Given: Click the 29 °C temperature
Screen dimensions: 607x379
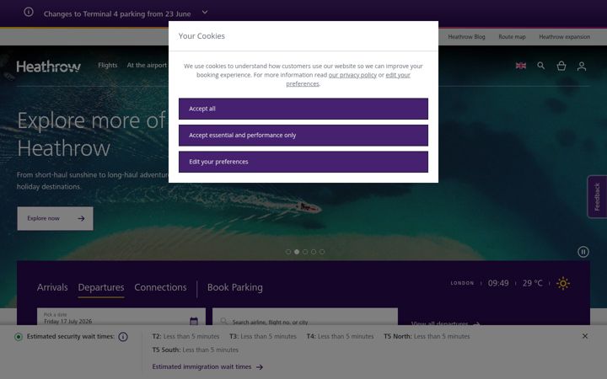Looking at the screenshot, I should 533,284.
